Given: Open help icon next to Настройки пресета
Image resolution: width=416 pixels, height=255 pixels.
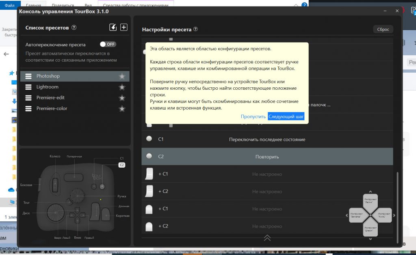Looking at the screenshot, I should [x=196, y=30].
